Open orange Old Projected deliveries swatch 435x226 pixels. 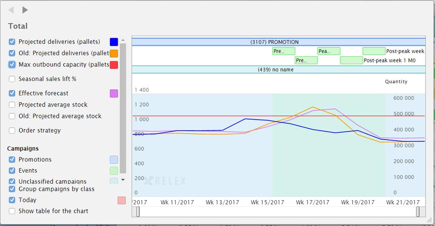pos(114,53)
